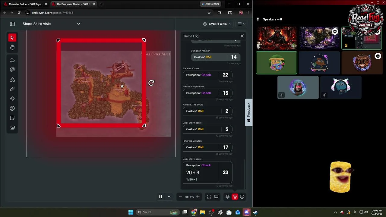386x217 pixels.
Task: Select the target ping tool
Action: [x=12, y=99]
